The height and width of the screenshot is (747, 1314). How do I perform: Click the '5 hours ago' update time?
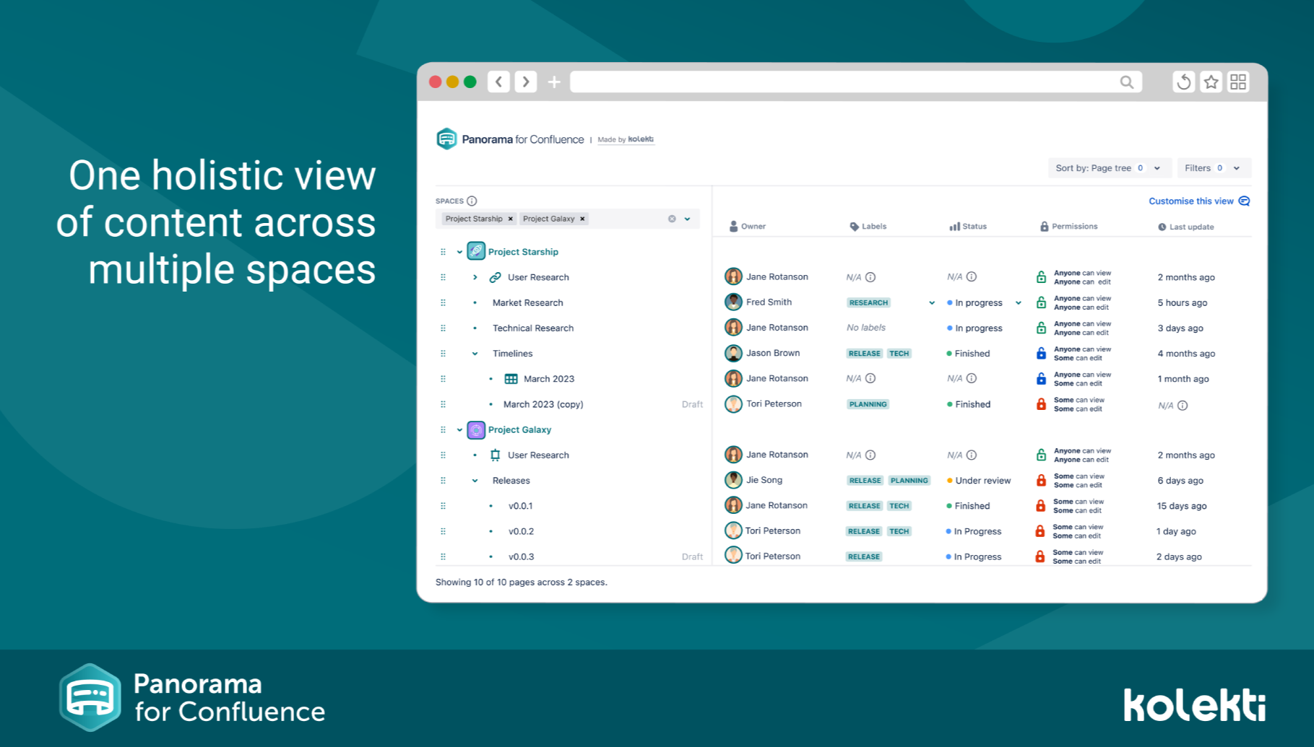point(1183,303)
